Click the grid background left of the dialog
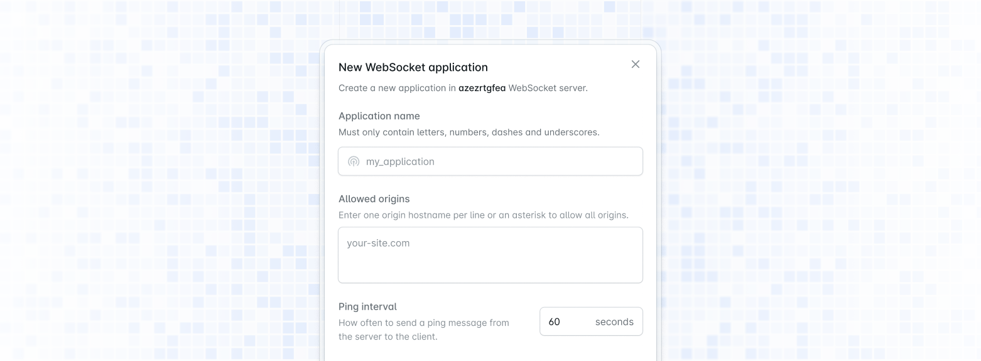Screen dimensions: 981x361 pos(157,188)
